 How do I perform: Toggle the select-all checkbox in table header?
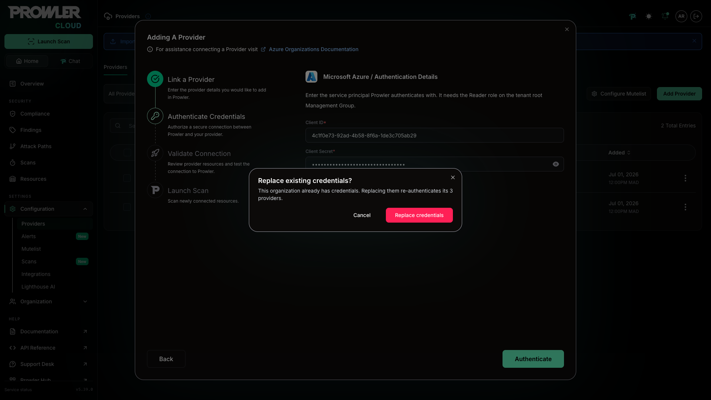[x=127, y=153]
